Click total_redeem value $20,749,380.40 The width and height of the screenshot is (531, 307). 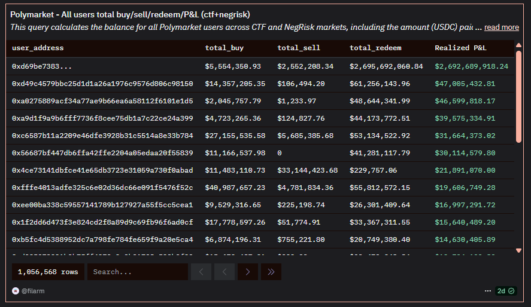coord(380,240)
